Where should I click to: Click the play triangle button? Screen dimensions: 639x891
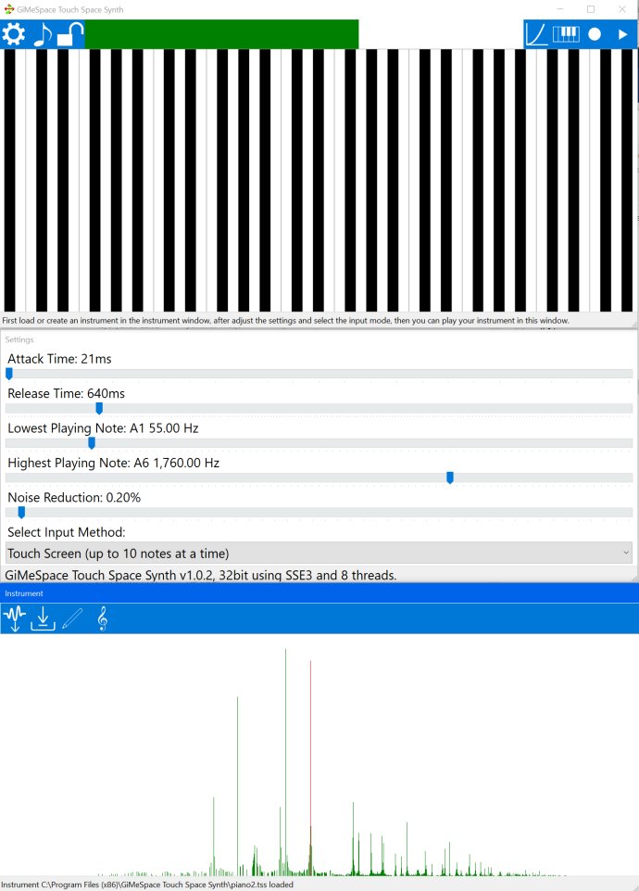(x=623, y=34)
